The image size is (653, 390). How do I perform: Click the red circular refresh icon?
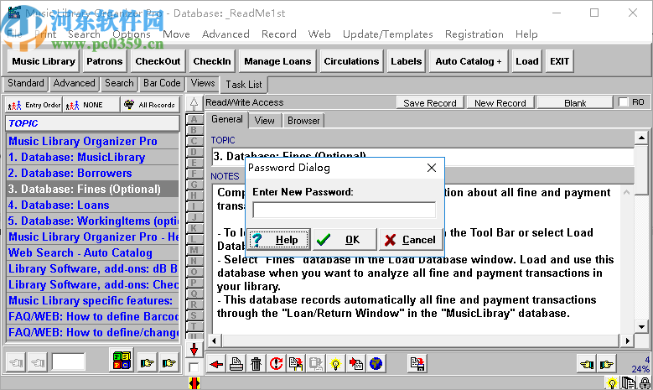(276, 364)
